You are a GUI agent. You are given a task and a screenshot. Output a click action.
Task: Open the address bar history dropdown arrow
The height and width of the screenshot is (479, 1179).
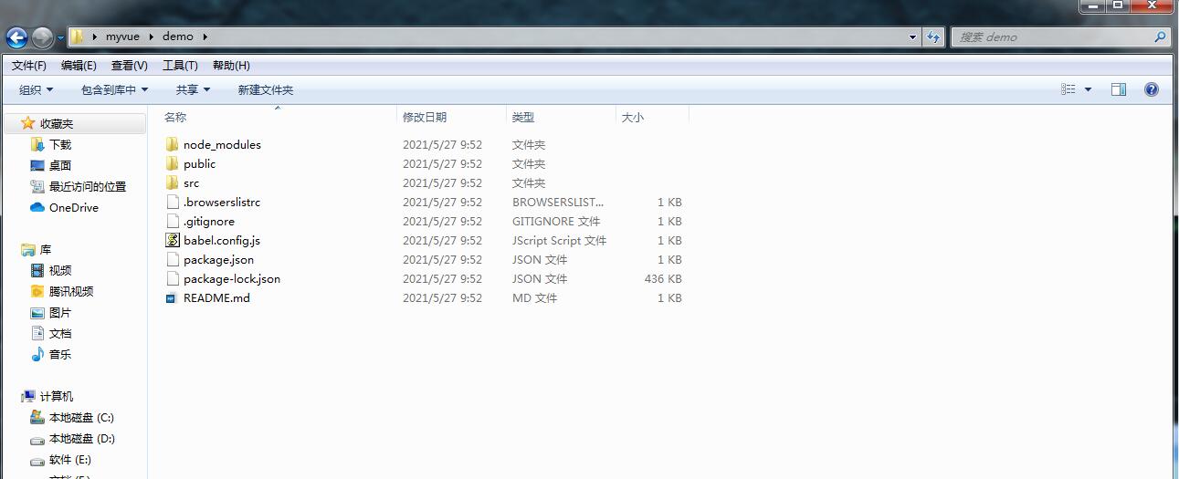pos(912,37)
